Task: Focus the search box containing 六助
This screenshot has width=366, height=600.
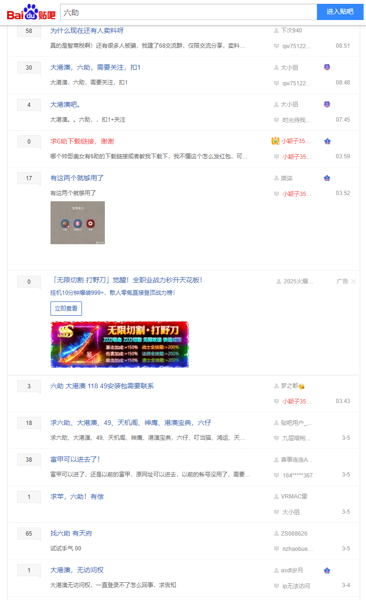Action: (188, 12)
